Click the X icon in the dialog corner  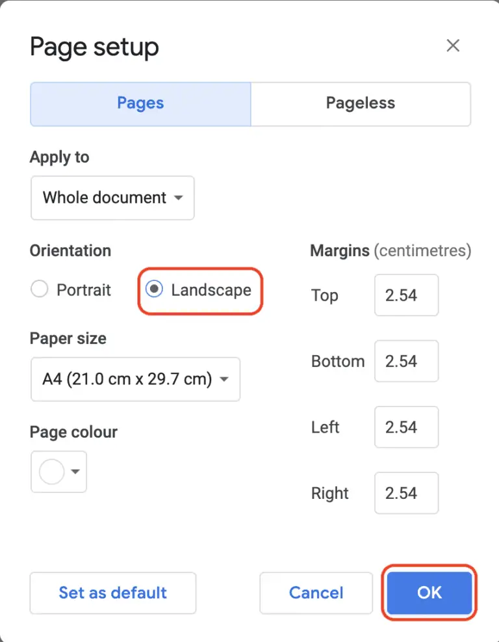pyautogui.click(x=453, y=46)
